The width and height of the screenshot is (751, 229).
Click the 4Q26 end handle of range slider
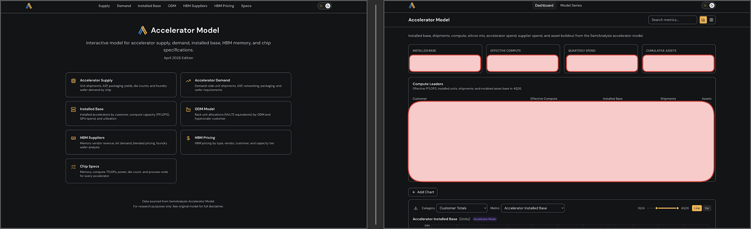click(678, 208)
